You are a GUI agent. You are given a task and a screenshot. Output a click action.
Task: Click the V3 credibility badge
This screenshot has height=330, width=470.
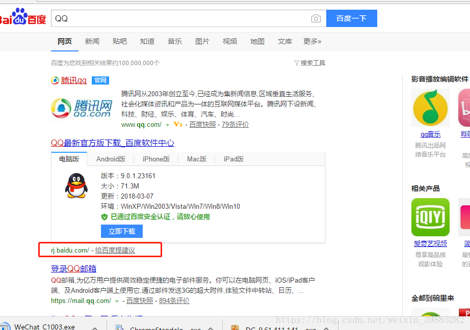click(x=178, y=124)
